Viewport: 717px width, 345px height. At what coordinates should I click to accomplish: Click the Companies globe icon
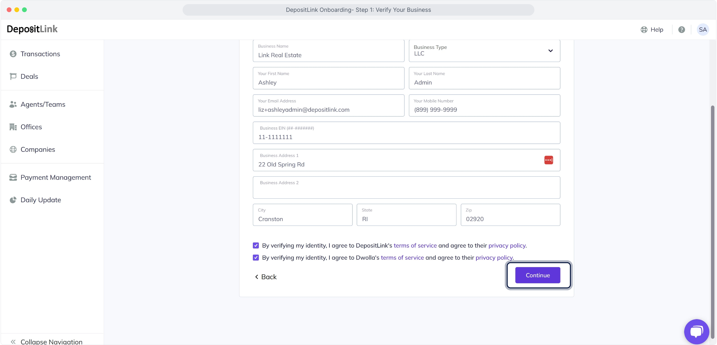click(13, 149)
